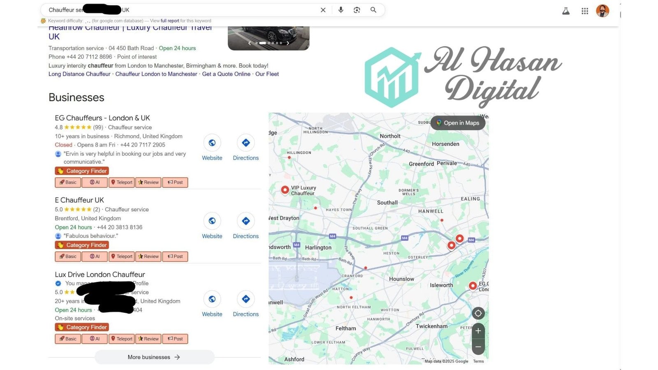Zoom out on the map
The width and height of the screenshot is (658, 370).
[x=478, y=347]
